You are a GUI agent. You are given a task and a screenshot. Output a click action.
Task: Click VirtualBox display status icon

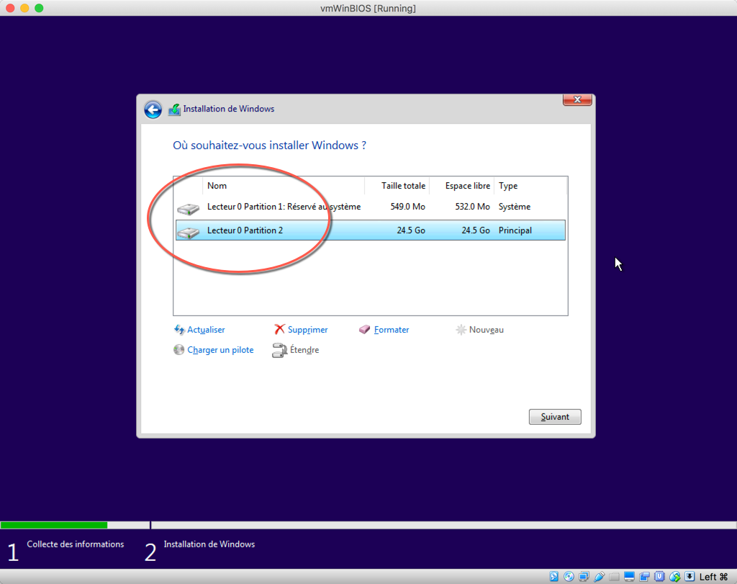click(629, 577)
